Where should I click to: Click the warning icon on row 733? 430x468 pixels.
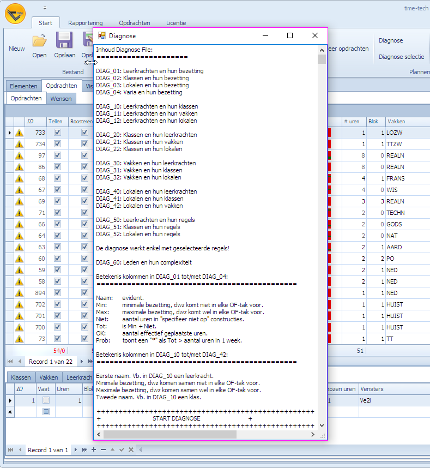coord(20,133)
